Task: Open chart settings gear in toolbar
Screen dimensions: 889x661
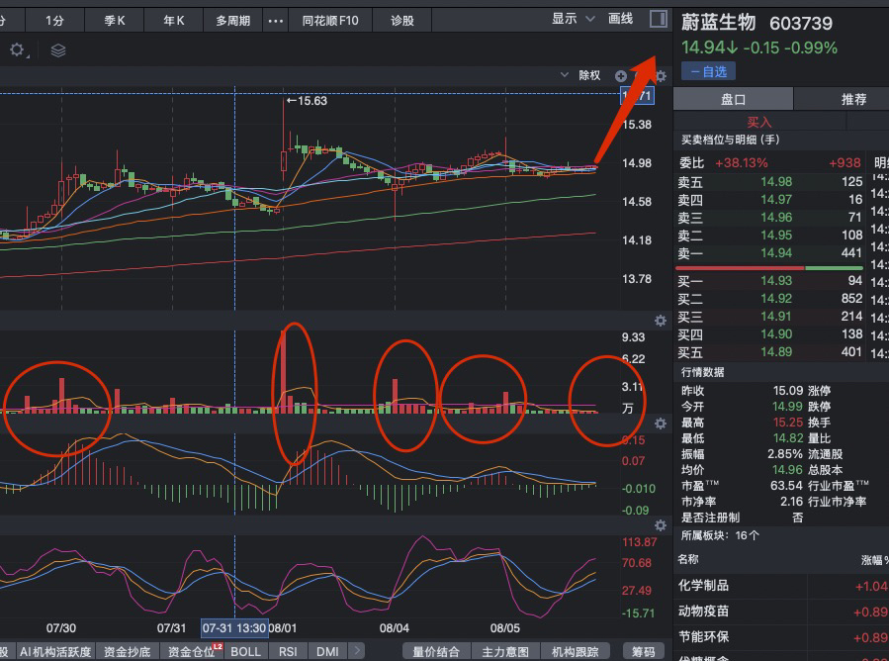Action: pos(17,49)
